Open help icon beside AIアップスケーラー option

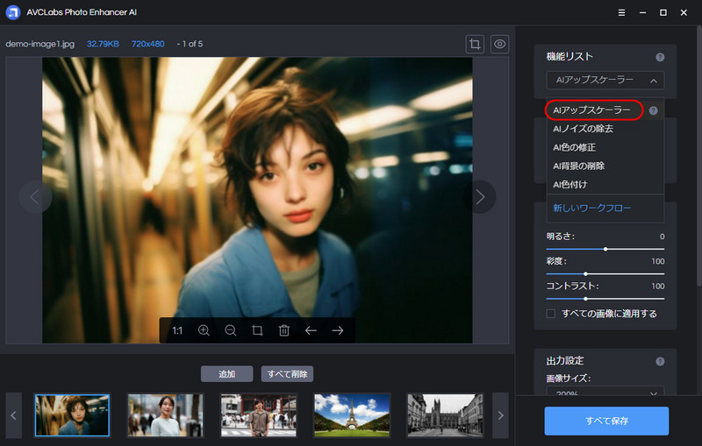click(654, 110)
